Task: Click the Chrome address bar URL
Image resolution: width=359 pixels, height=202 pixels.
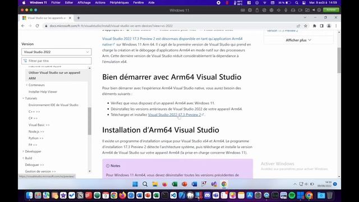Action: [111, 26]
